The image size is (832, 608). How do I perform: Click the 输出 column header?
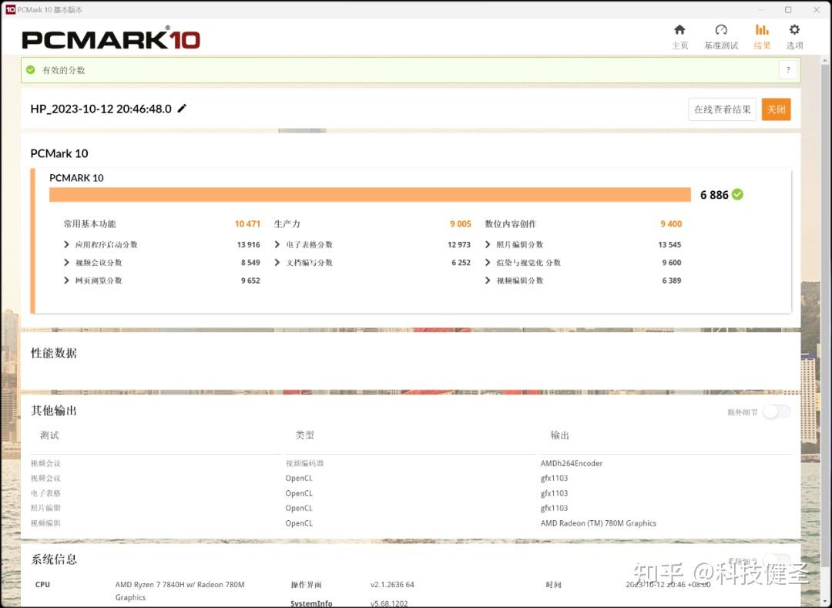coord(560,435)
